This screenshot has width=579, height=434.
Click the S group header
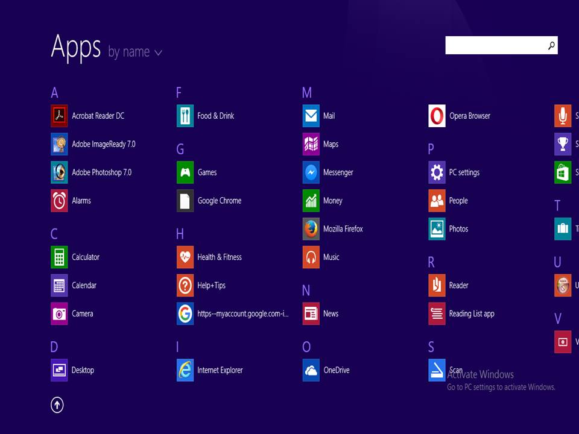click(x=431, y=347)
